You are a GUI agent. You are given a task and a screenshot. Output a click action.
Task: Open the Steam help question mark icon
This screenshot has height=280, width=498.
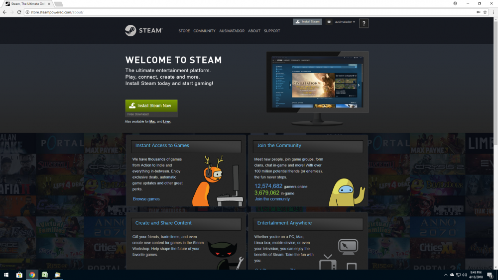pos(364,23)
